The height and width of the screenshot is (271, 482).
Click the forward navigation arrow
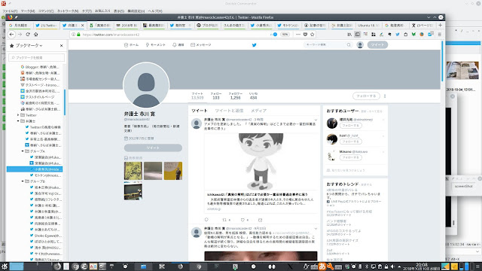coord(20,35)
